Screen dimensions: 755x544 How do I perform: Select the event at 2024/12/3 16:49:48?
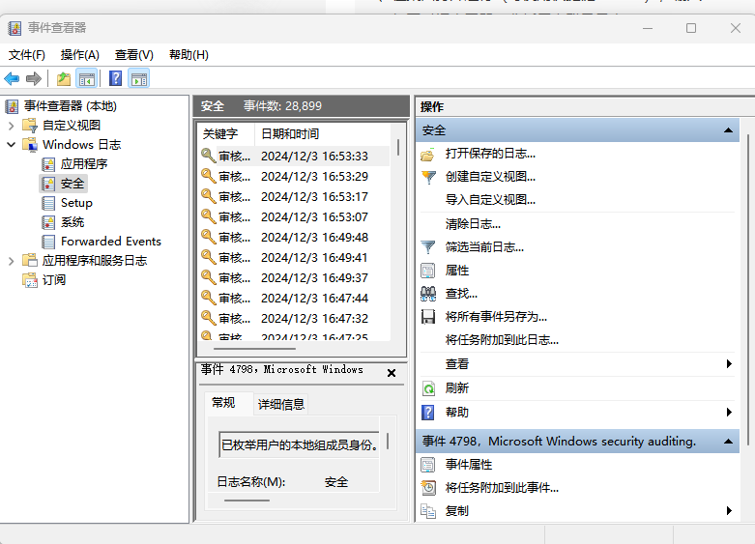(x=313, y=238)
